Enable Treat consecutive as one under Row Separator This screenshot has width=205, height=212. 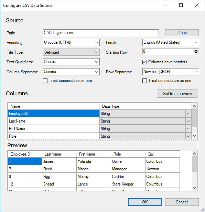(144, 81)
